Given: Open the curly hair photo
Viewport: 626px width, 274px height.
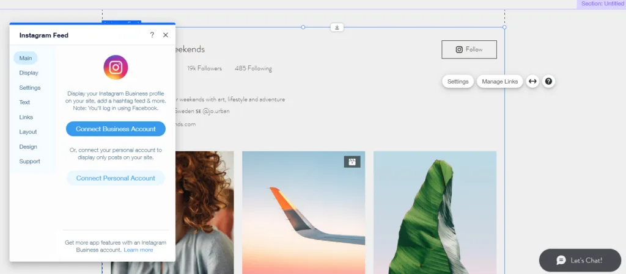Looking at the screenshot, I should [204, 212].
